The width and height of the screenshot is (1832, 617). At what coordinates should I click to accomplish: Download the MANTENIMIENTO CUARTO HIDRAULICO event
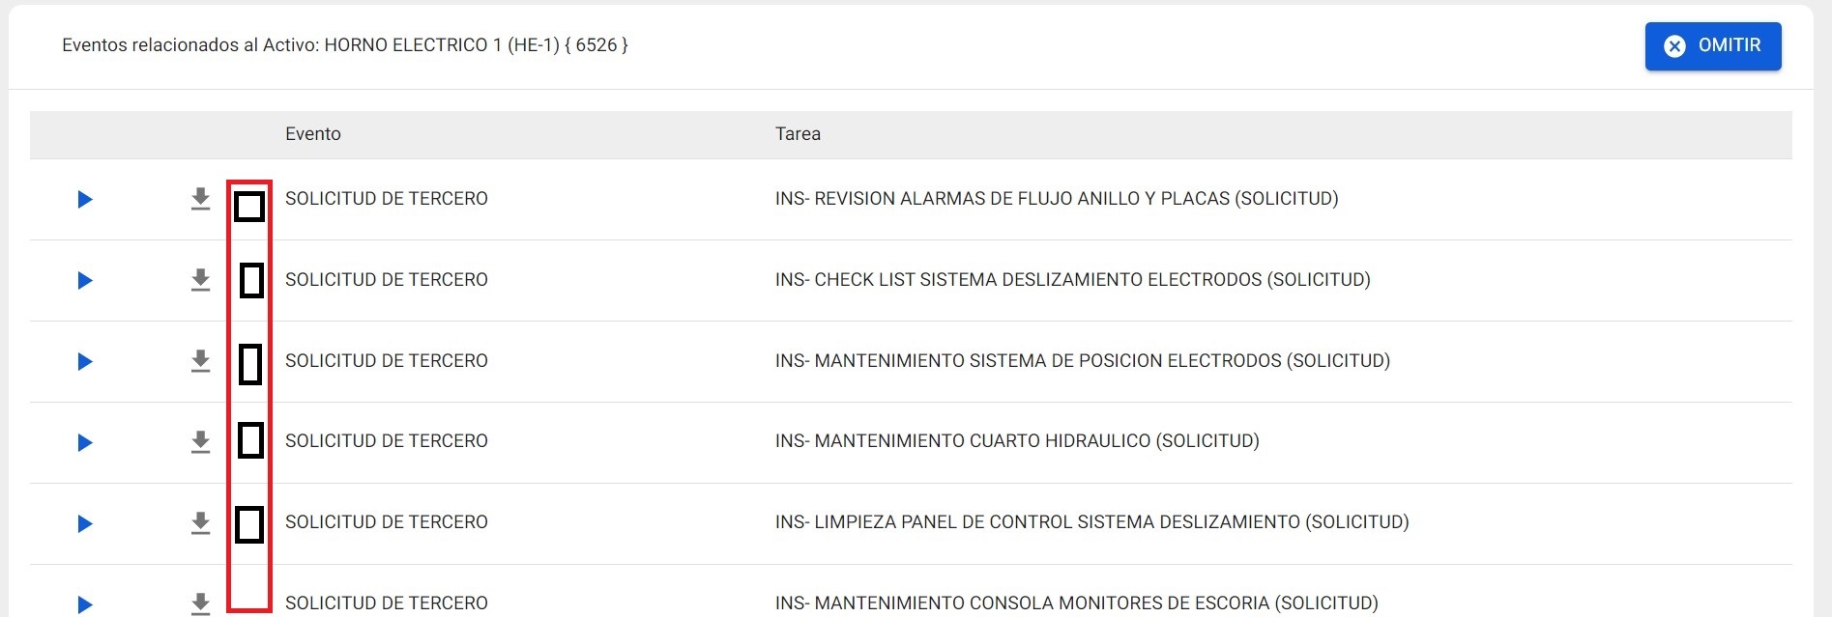(200, 442)
